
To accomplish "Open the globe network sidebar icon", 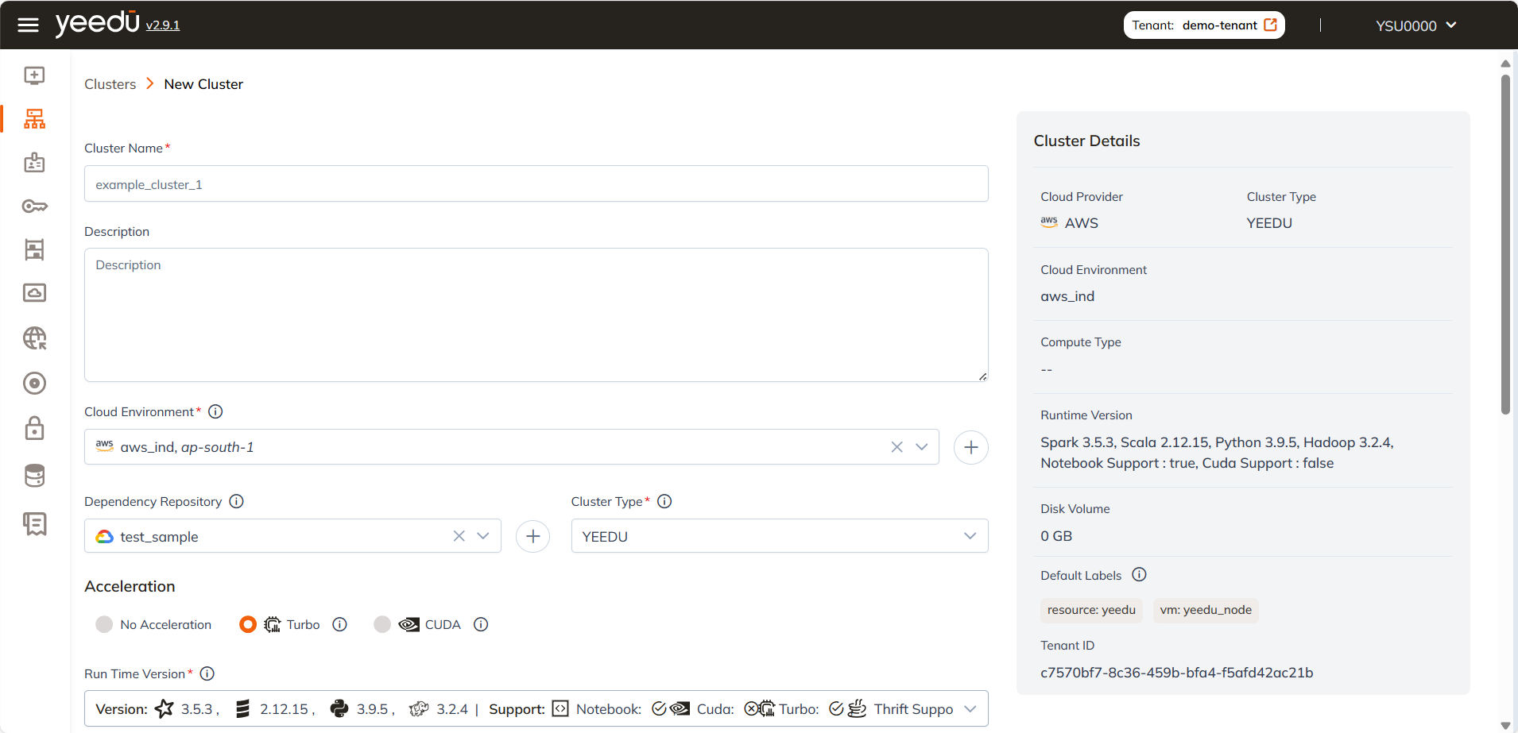I will pos(34,338).
